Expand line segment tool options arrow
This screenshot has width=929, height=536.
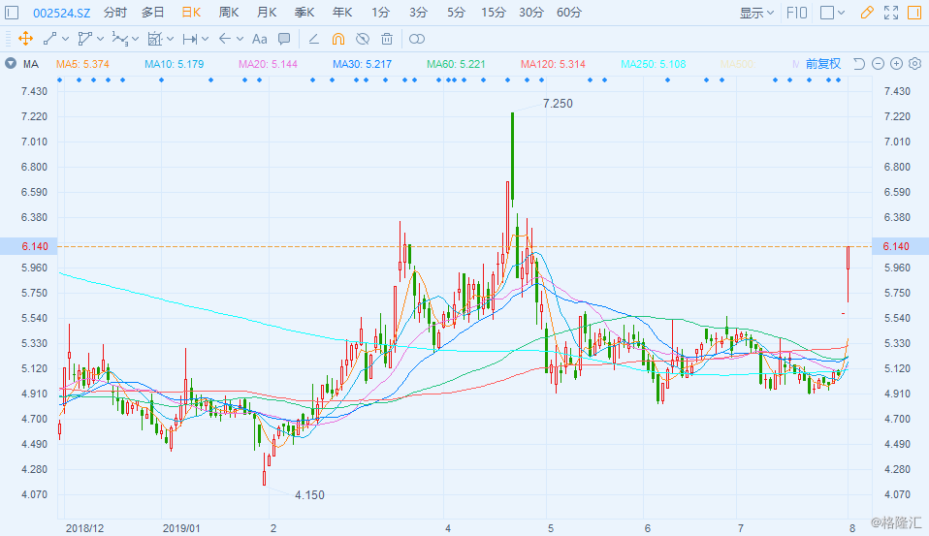(65, 39)
